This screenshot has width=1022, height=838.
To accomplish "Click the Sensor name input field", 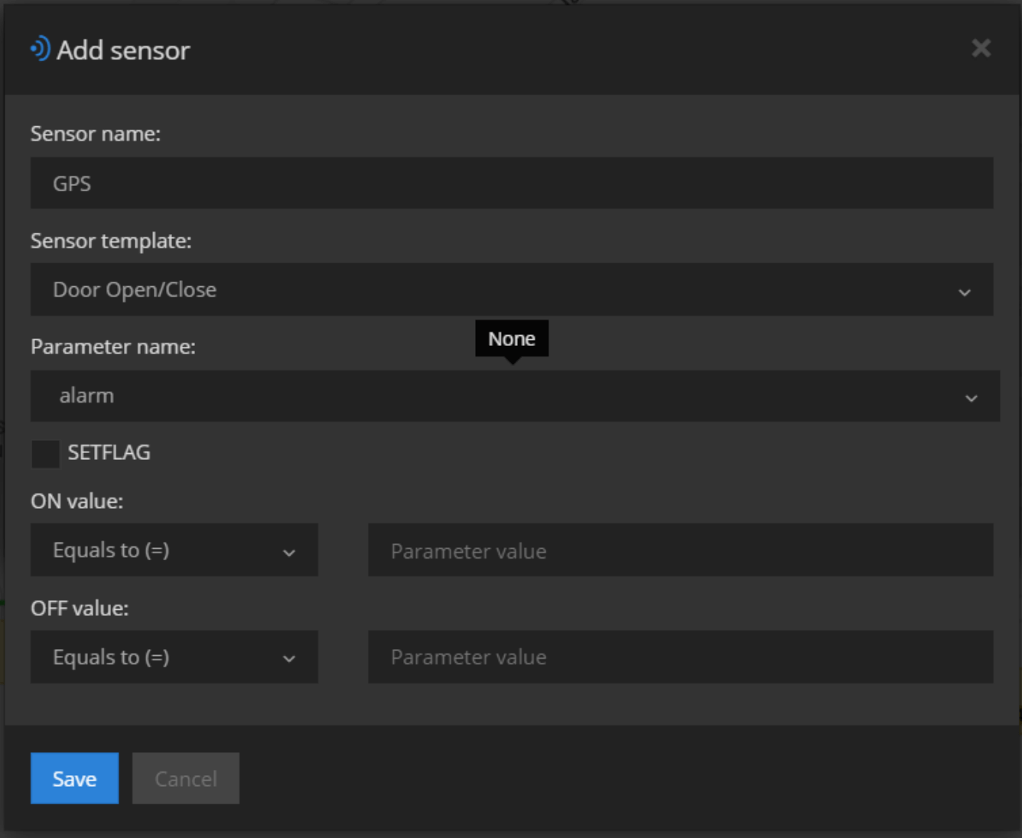I will (x=512, y=183).
